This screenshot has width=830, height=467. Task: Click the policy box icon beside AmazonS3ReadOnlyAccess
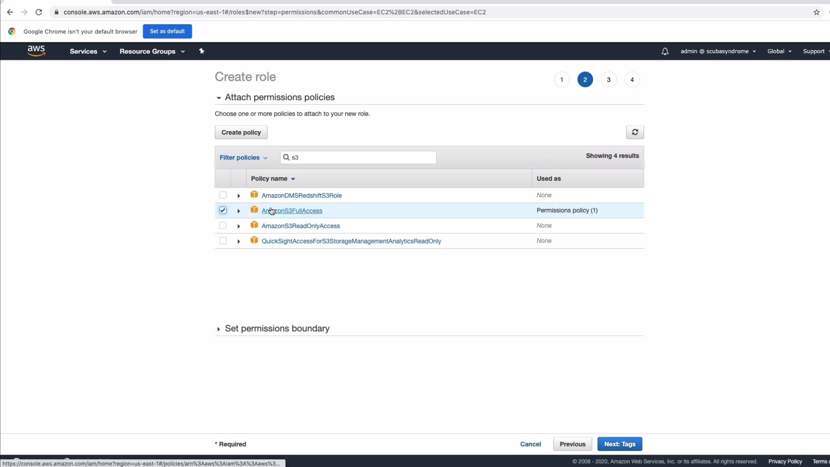point(254,225)
